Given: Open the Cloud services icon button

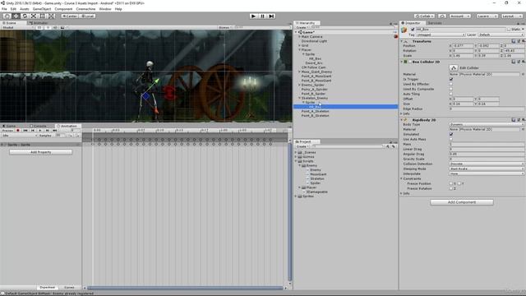Looking at the screenshot, I should click(x=442, y=16).
